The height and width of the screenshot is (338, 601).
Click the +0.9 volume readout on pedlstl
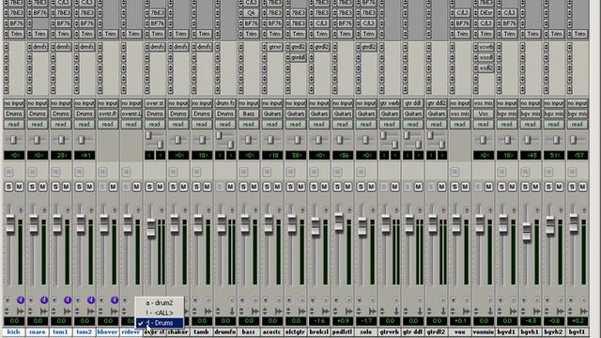[342, 321]
